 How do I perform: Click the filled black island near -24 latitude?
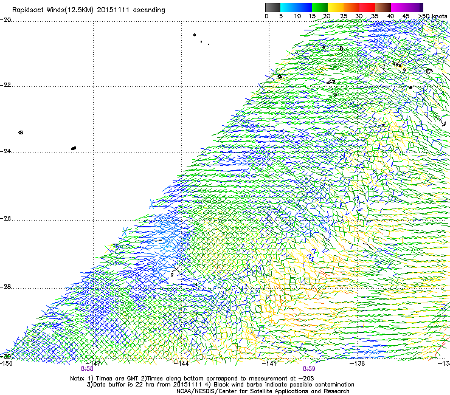tap(74, 148)
